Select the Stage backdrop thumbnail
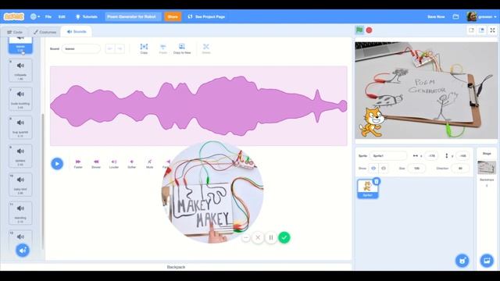This screenshot has width=500, height=281. tap(487, 168)
